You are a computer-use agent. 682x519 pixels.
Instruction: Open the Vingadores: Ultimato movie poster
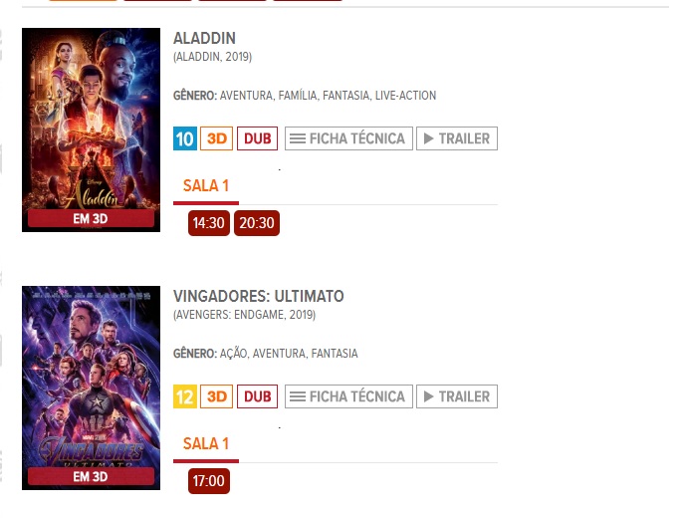coord(91,388)
